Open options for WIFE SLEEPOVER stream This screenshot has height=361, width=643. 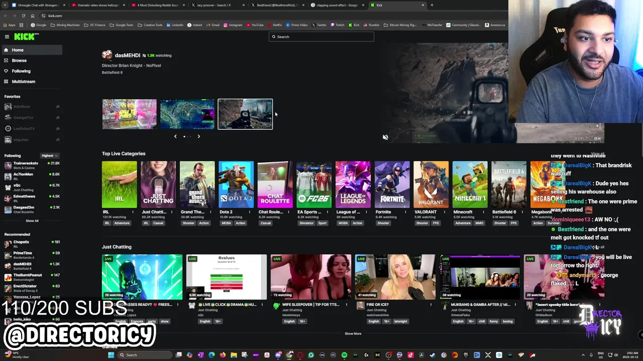(346, 304)
